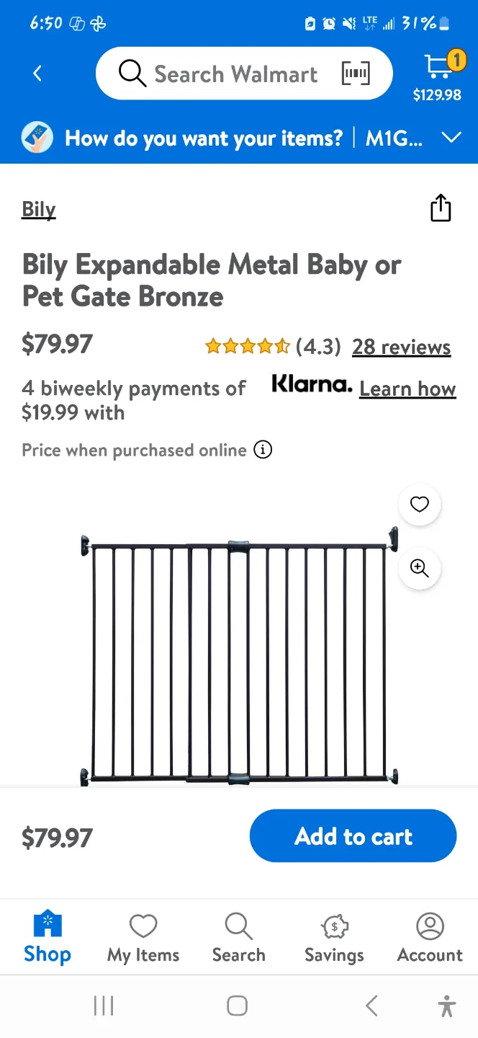Screen dimensions: 478x1038
Task: Open the Bily brand page
Action: pos(38,209)
